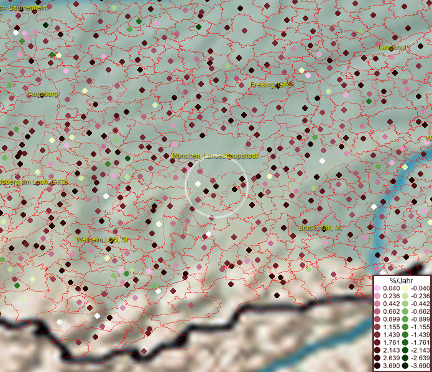The height and width of the screenshot is (372, 432).
Task: Select the -0.662 legend value
Action: 420,312
